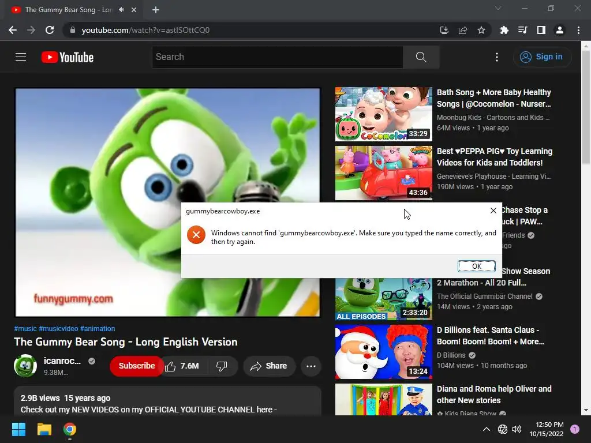591x443 pixels.
Task: Click OK in the gummybearcowboy.exe error dialog
Action: click(476, 266)
